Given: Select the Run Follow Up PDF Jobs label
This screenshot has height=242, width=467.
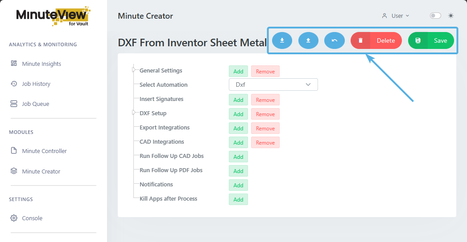Looking at the screenshot, I should [171, 170].
